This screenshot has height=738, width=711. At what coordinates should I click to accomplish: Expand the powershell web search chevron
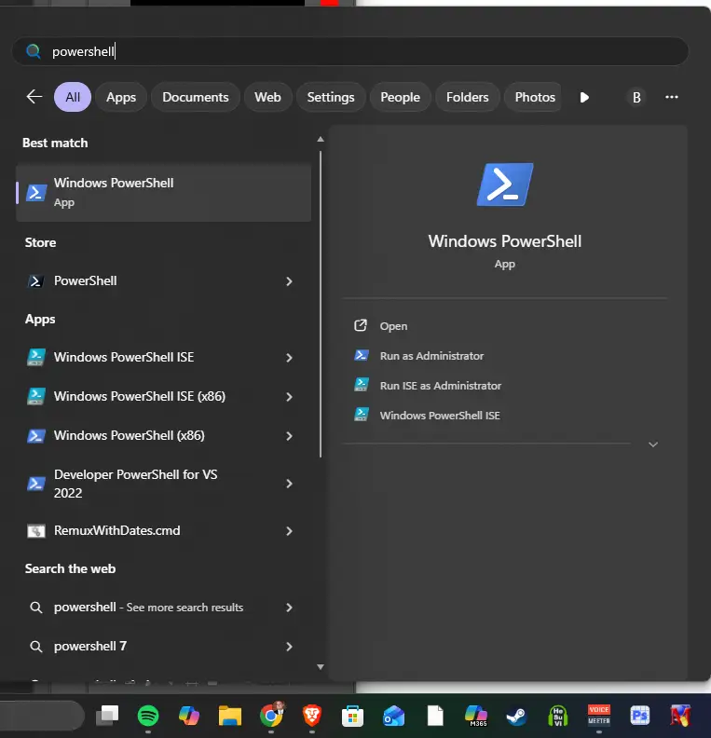point(289,608)
